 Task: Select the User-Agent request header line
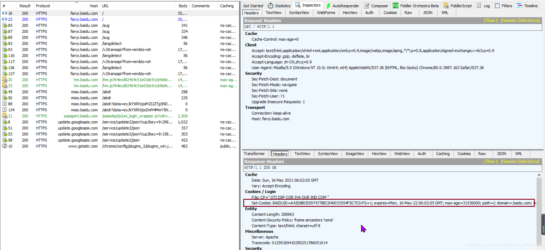click(367, 68)
